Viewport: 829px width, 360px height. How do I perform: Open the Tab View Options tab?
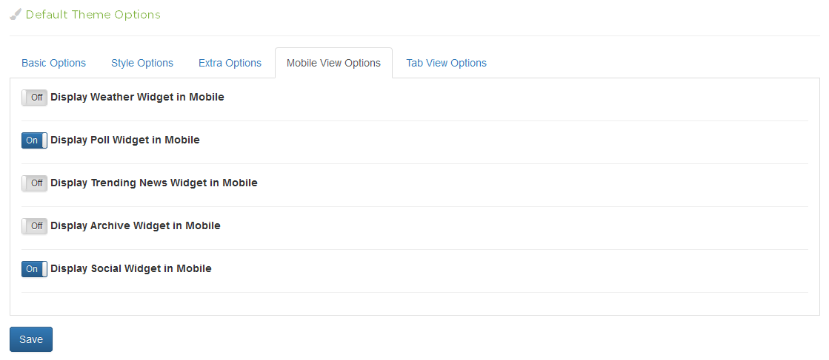pyautogui.click(x=446, y=63)
